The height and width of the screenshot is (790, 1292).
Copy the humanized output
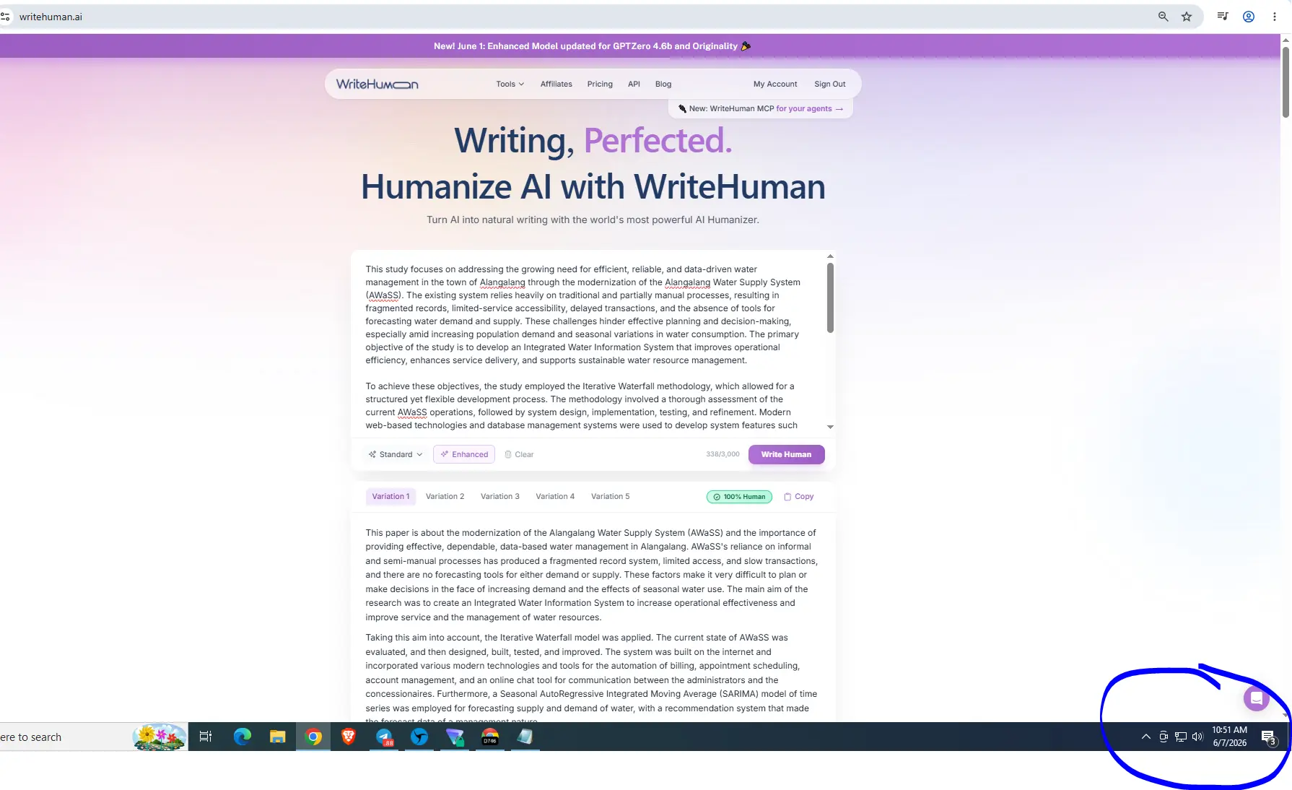click(798, 497)
